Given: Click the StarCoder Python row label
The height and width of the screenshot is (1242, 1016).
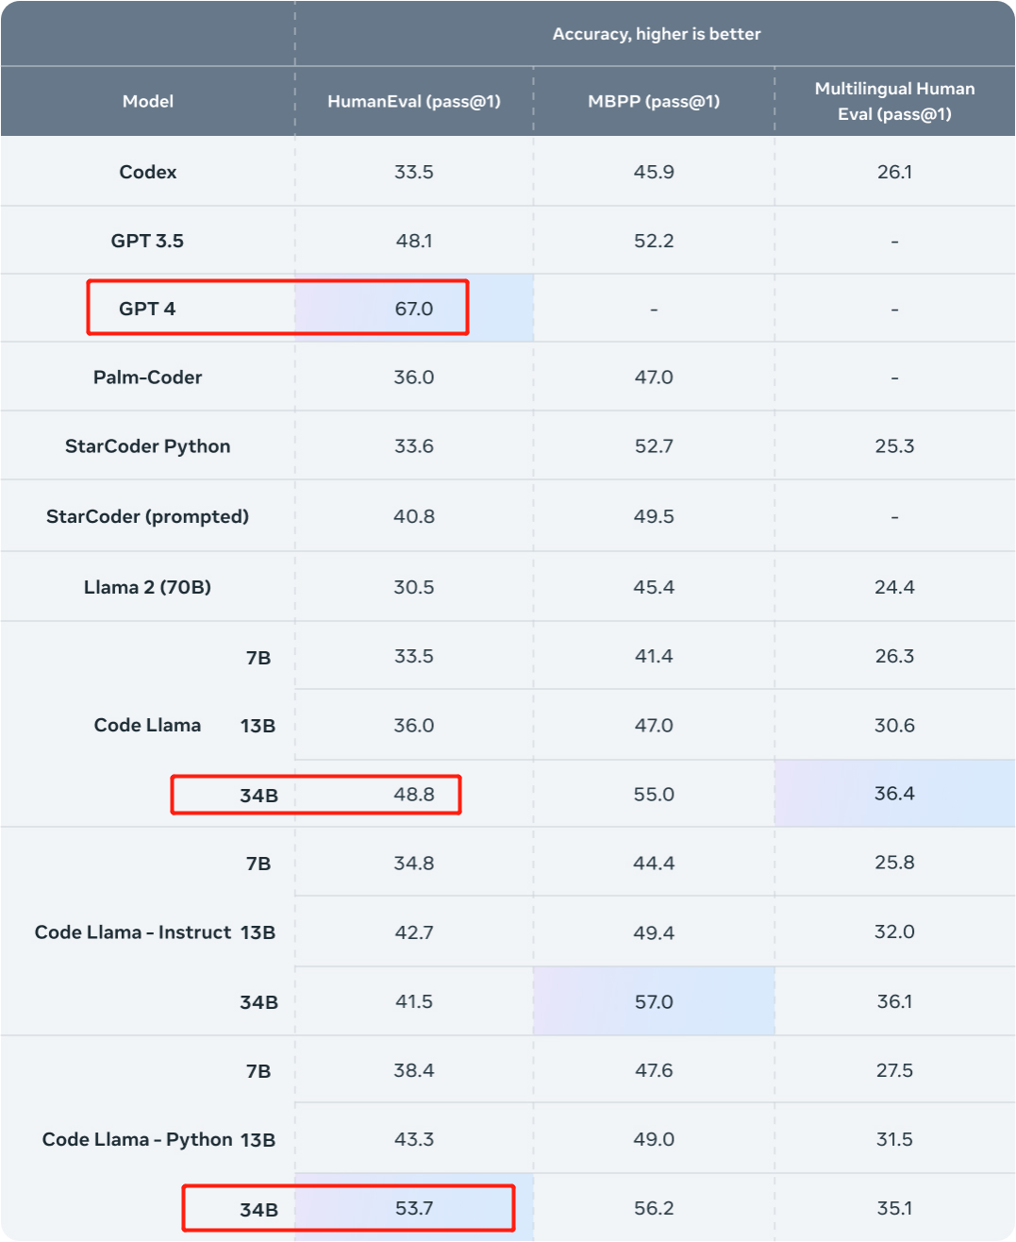Looking at the screenshot, I should [148, 446].
